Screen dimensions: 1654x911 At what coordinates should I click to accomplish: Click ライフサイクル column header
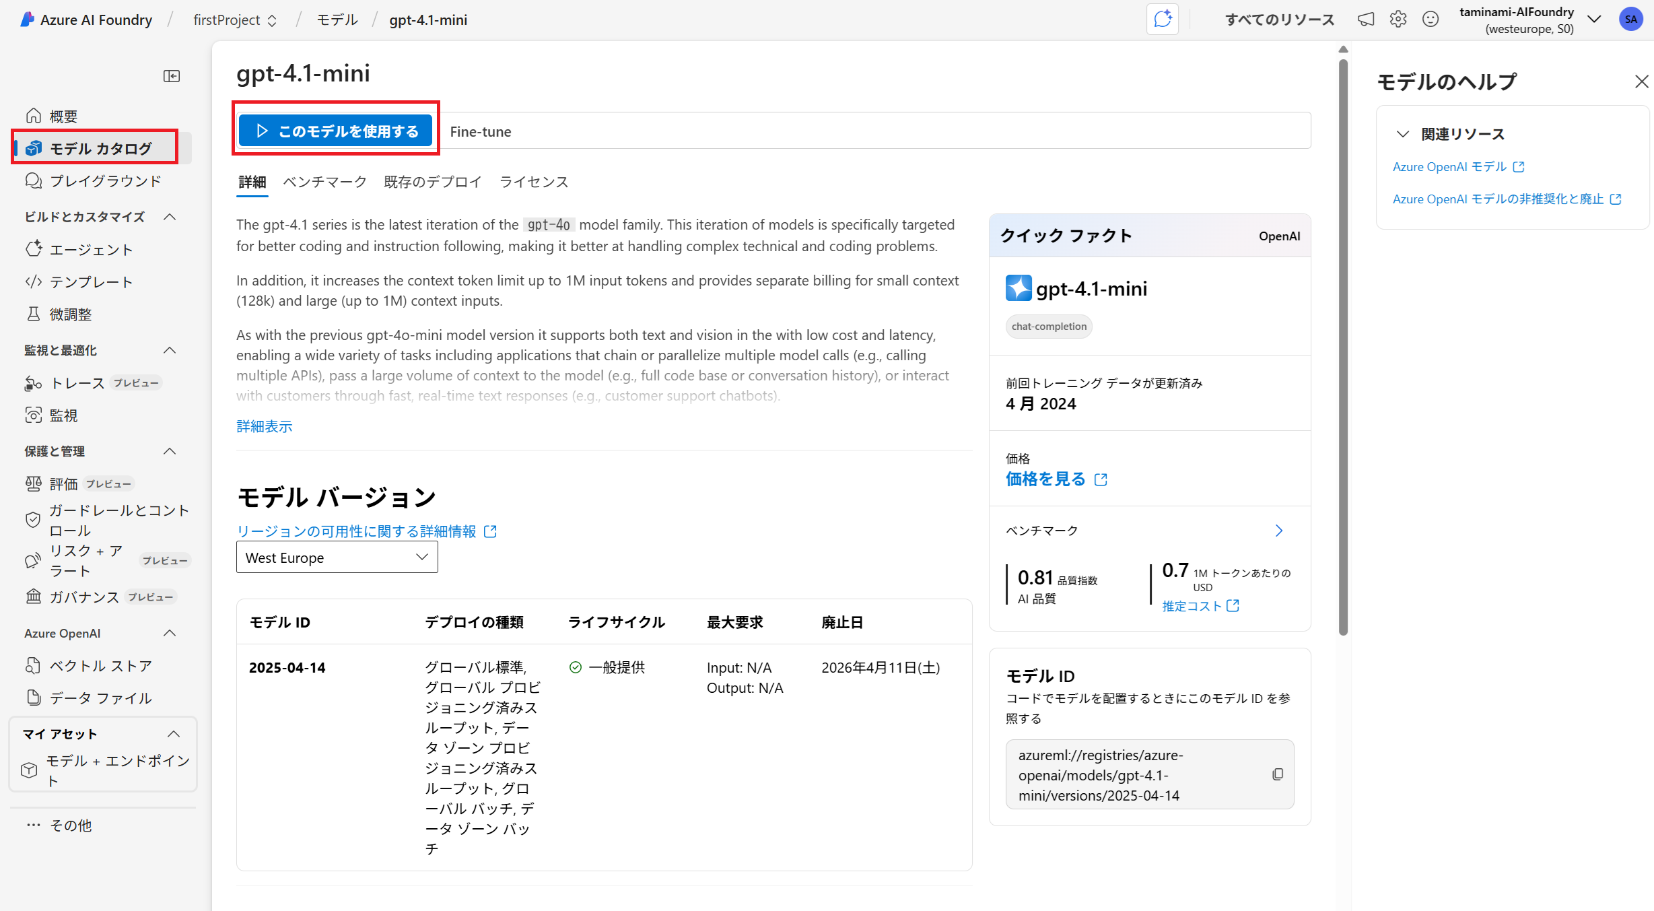[617, 622]
